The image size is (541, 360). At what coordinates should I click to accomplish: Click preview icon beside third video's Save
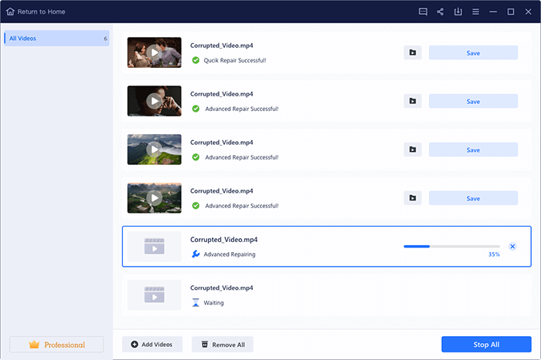click(x=413, y=150)
